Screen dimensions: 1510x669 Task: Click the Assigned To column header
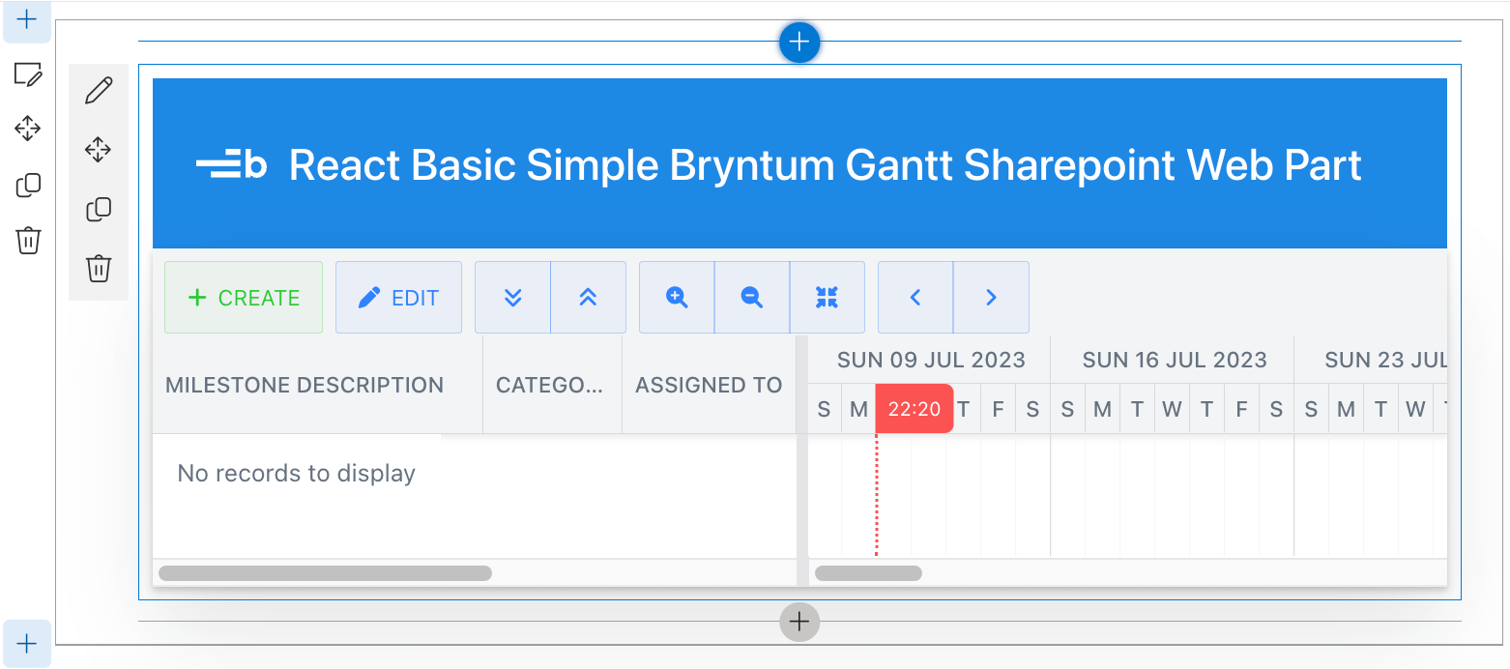pyautogui.click(x=709, y=385)
